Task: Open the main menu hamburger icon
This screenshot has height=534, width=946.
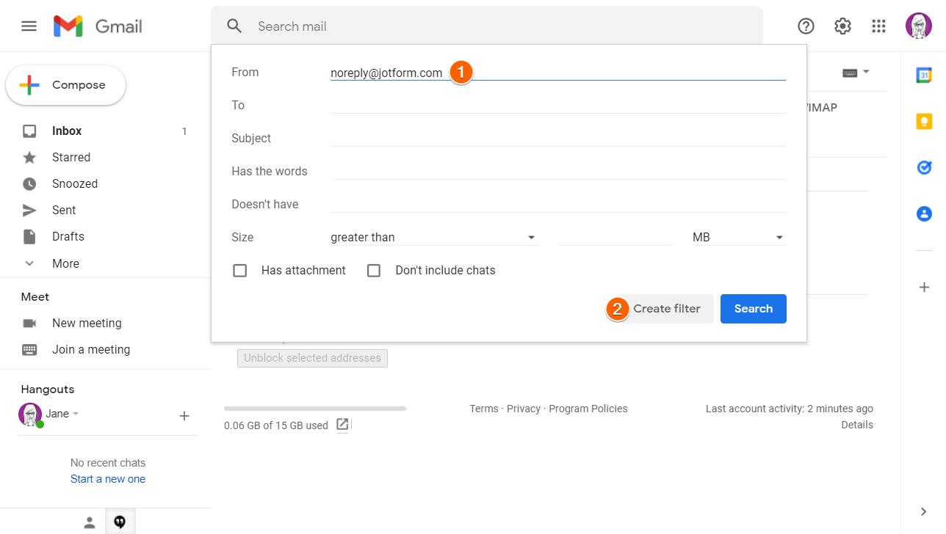Action: 29,26
